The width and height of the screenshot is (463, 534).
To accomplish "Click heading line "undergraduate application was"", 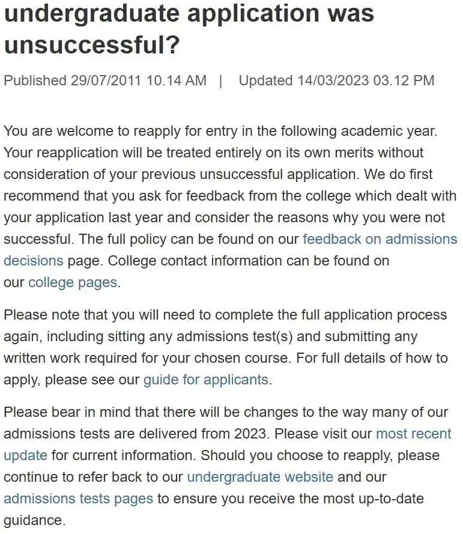I will click(x=189, y=14).
